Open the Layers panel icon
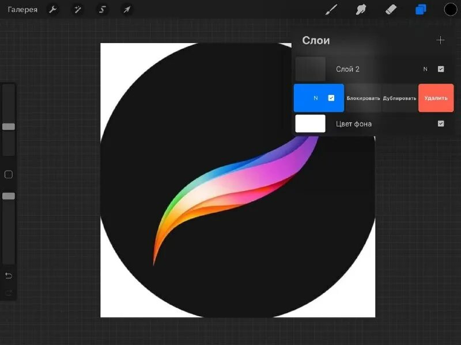Viewport: 461px width, 345px height. click(420, 9)
